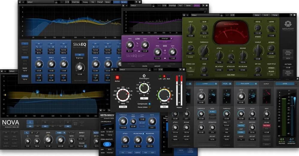Click DUAL STAGE button in Molot

231,75
